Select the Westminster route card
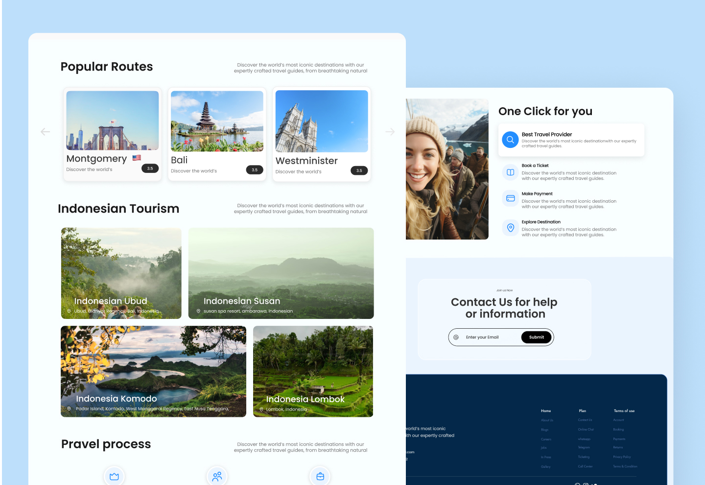Image resolution: width=705 pixels, height=485 pixels. (322, 134)
